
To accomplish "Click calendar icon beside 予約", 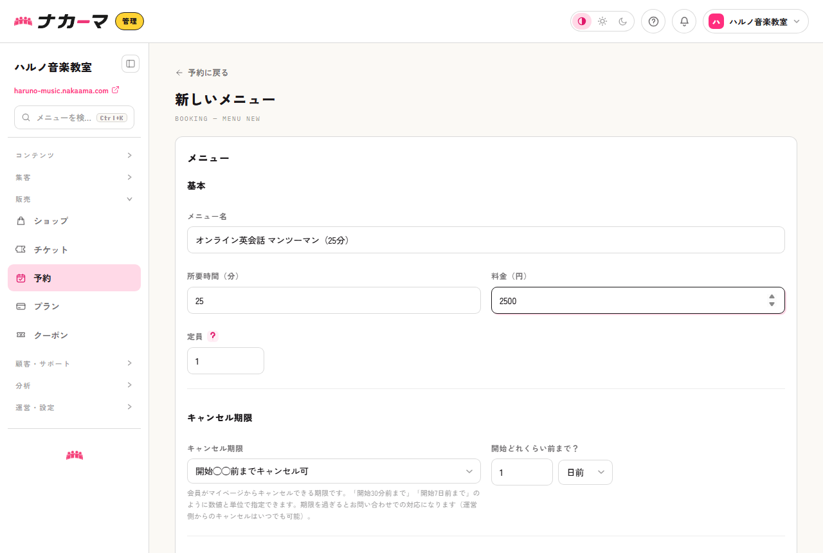I will tap(21, 278).
